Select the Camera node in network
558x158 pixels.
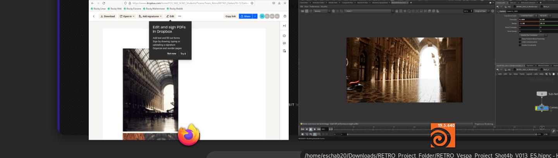point(542,108)
